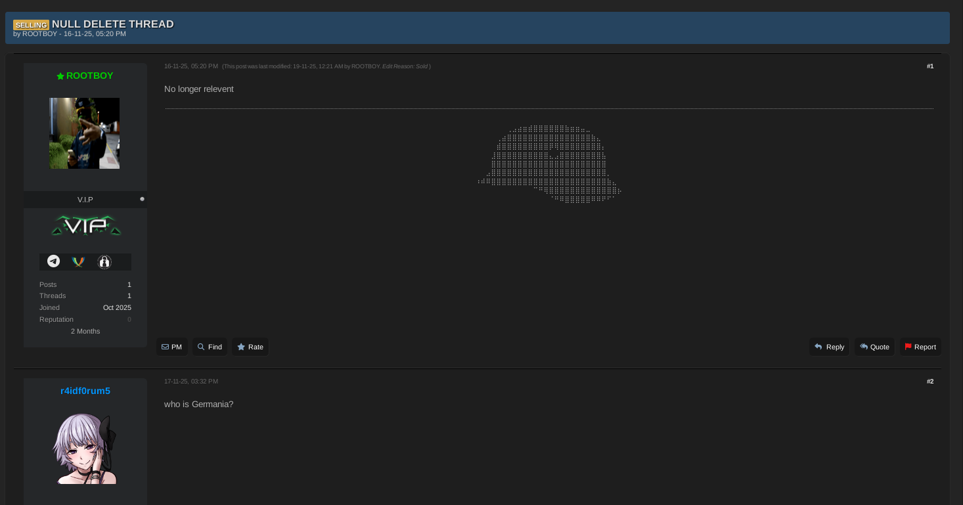963x505 pixels.
Task: Click the green star beside ROOTBOY's name
Action: click(x=60, y=76)
